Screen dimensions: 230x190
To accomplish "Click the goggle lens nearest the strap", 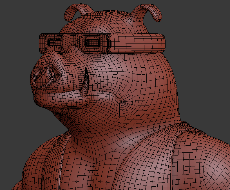I will pos(92,43).
